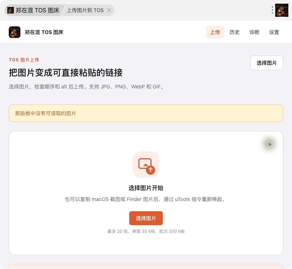The height and width of the screenshot is (269, 292).
Task: Click the 最多 20 张 limits text
Action: 146,231
